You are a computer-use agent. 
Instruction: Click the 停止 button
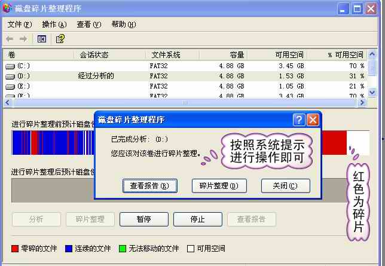coord(198,219)
